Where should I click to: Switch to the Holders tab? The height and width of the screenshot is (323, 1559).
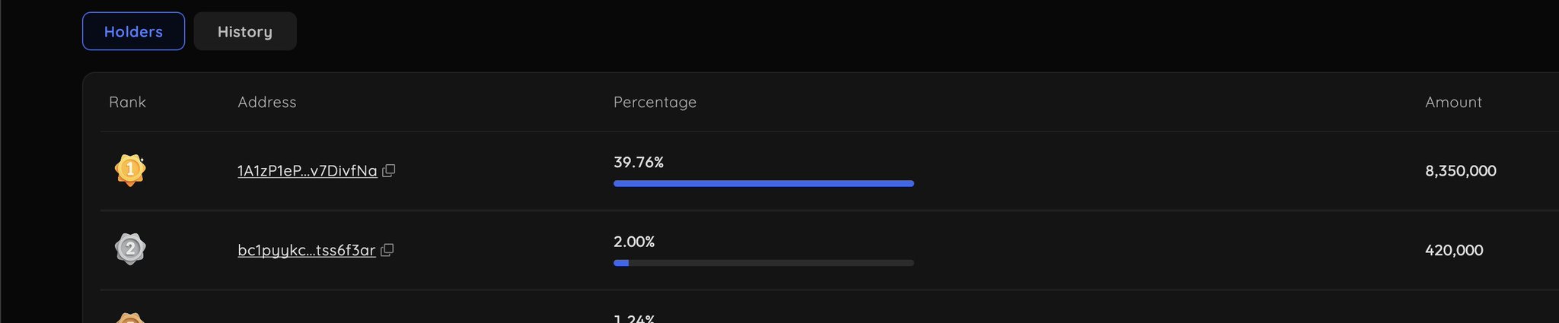[133, 31]
